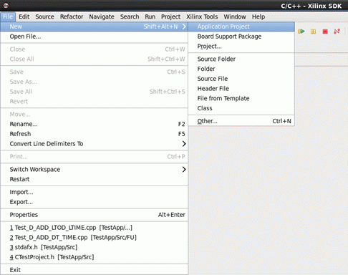Image resolution: width=348 pixels, height=275 pixels.
Task: Open the Run menu
Action: click(x=150, y=16)
